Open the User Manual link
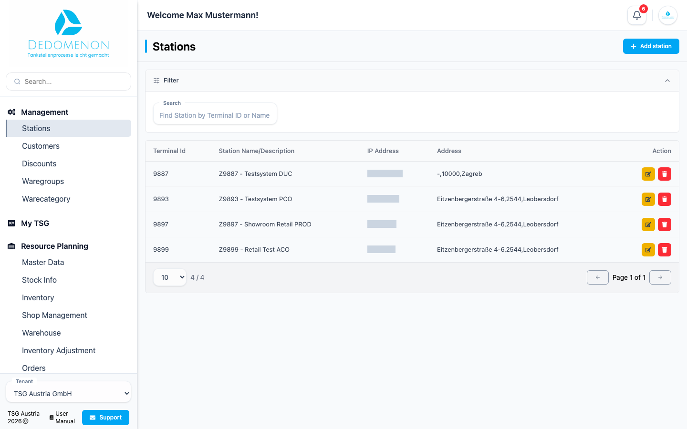687x429 pixels. coord(62,418)
